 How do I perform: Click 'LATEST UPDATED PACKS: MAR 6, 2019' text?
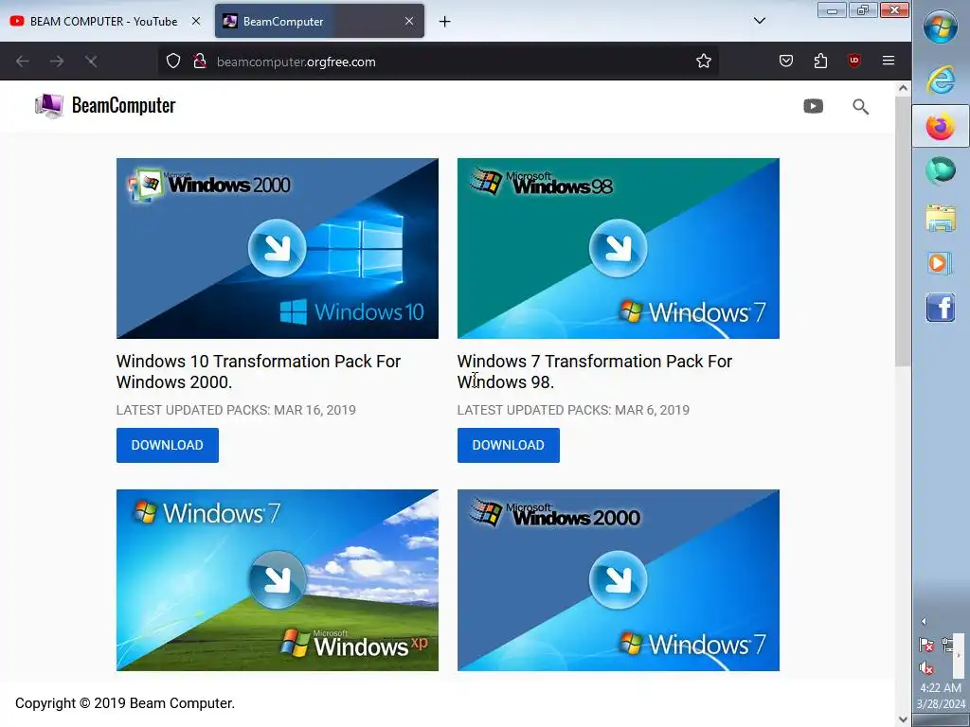tap(573, 410)
